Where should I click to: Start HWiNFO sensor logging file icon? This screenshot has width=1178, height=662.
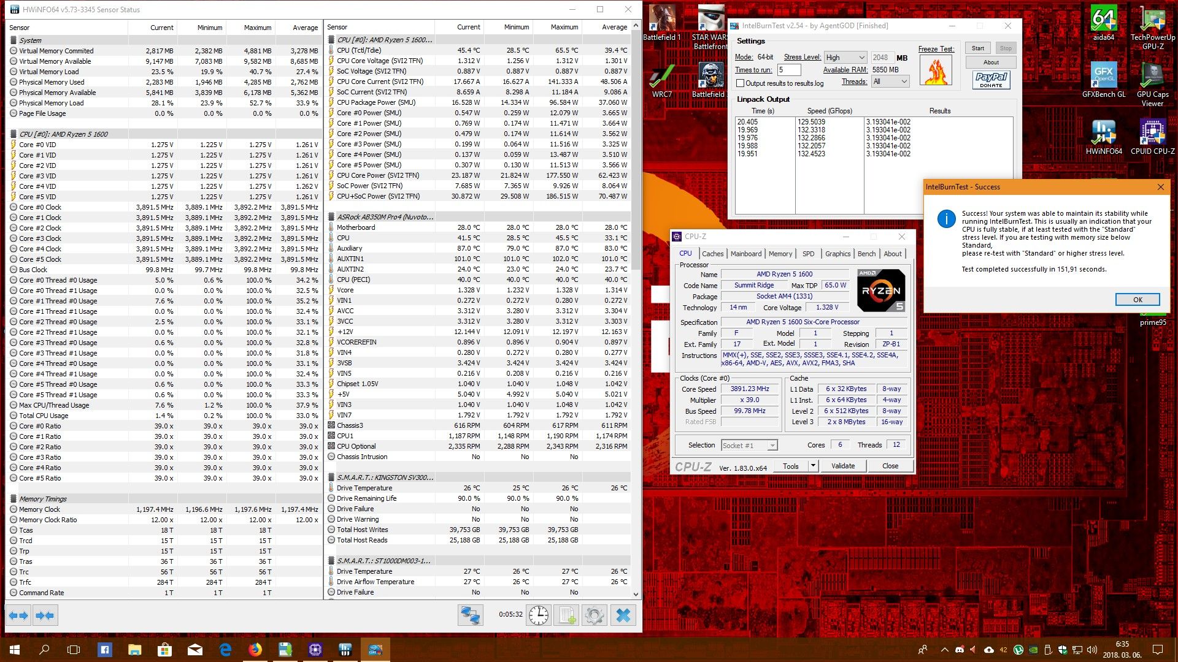point(566,615)
